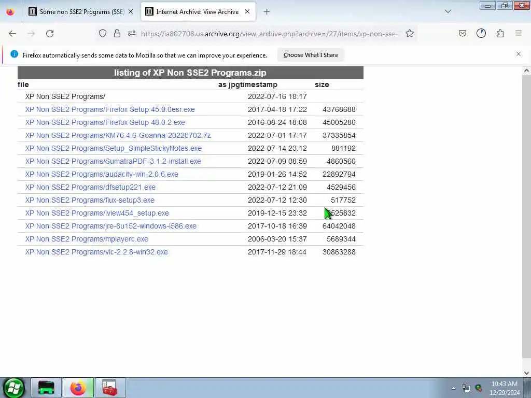Reload the current page
This screenshot has width=531, height=398.
50,34
